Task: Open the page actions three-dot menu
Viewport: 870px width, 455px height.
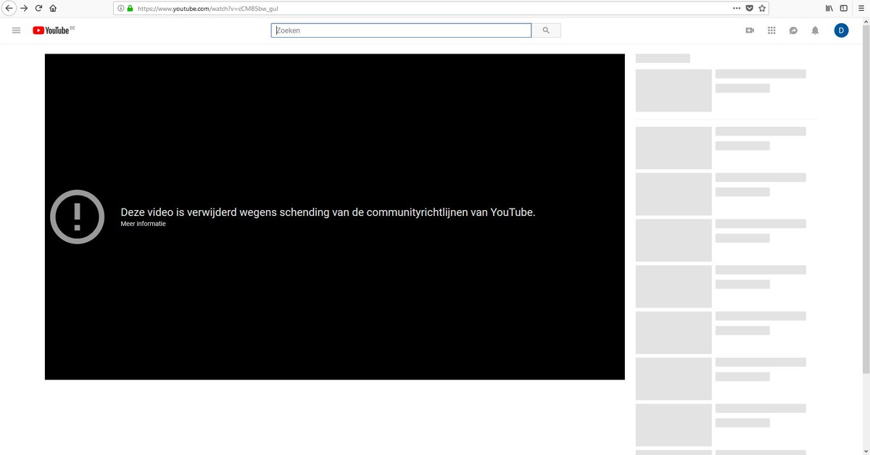Action: click(737, 9)
